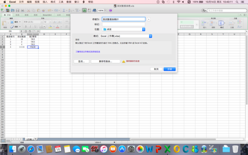Open the 数据 (Data) menu
The width and height of the screenshot is (248, 155).
(x=69, y=2)
